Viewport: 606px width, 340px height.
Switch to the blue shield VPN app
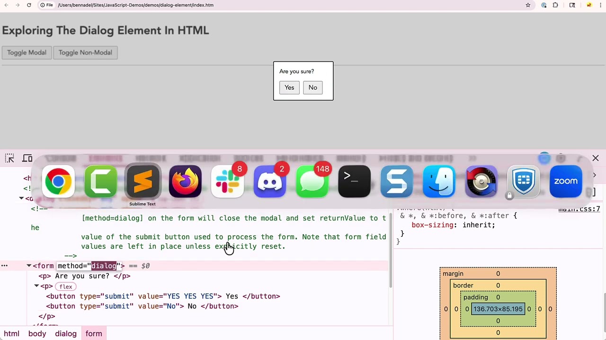pyautogui.click(x=524, y=181)
